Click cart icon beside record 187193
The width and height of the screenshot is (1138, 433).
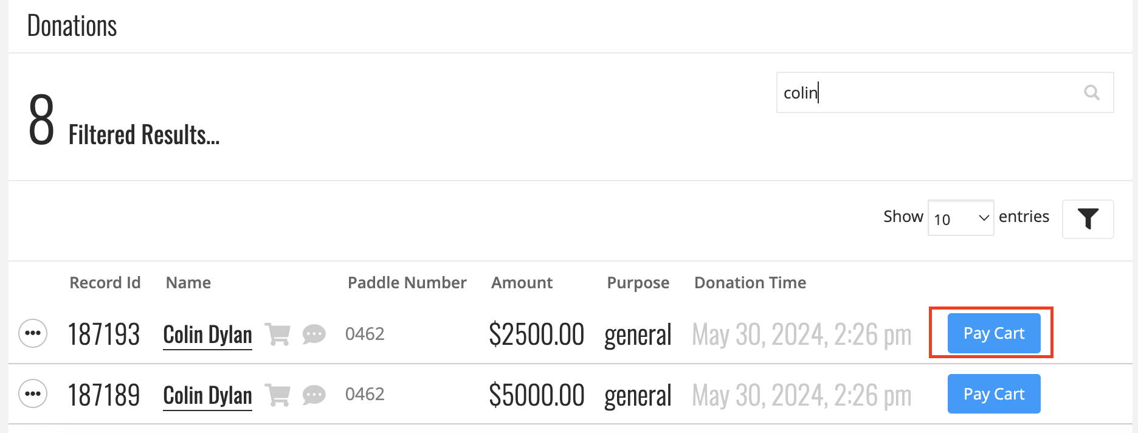(278, 334)
